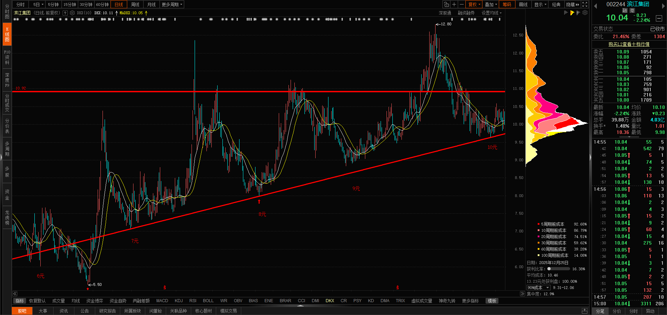Open 分价表 sidebar panel
The image size is (667, 315).
click(x=7, y=126)
